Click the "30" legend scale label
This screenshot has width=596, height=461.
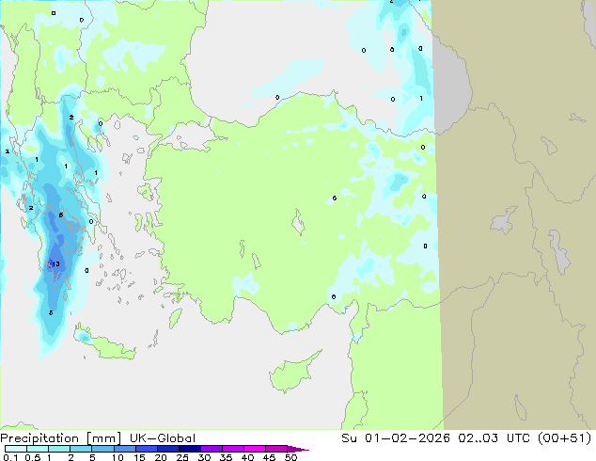click(x=204, y=457)
